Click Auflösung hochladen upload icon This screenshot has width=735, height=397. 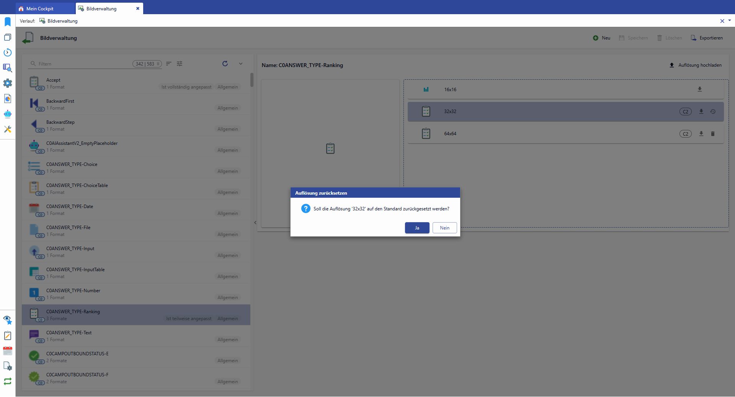672,65
